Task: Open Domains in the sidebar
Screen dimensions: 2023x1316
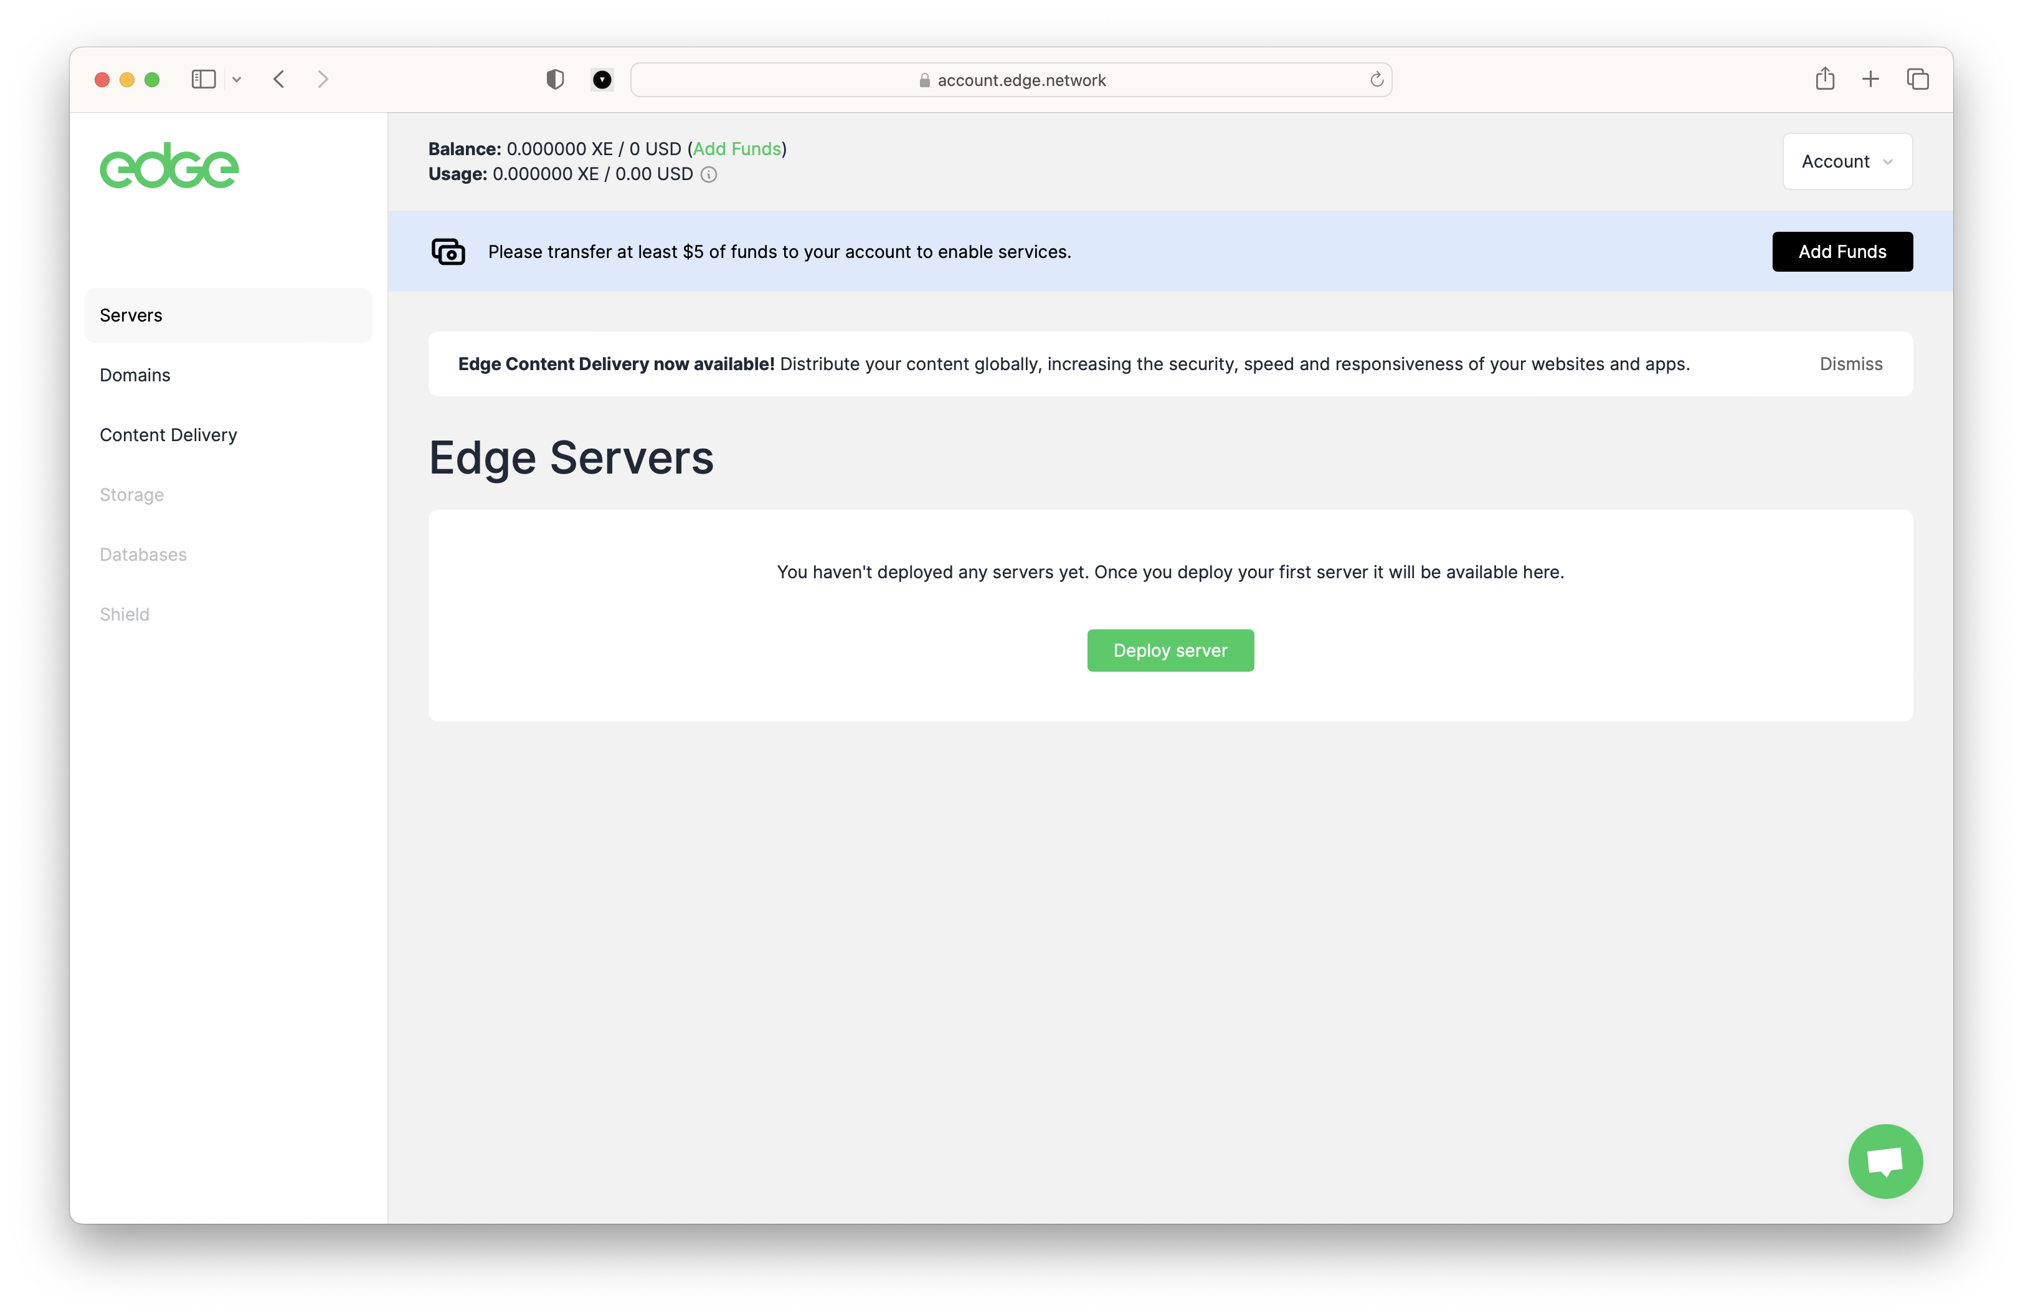Action: (x=135, y=375)
